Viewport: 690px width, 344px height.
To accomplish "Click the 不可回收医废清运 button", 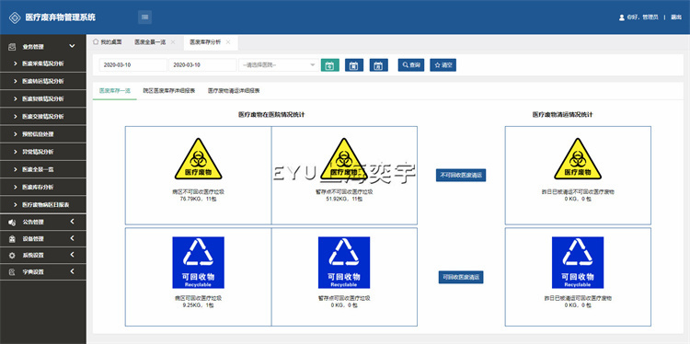I will (461, 175).
